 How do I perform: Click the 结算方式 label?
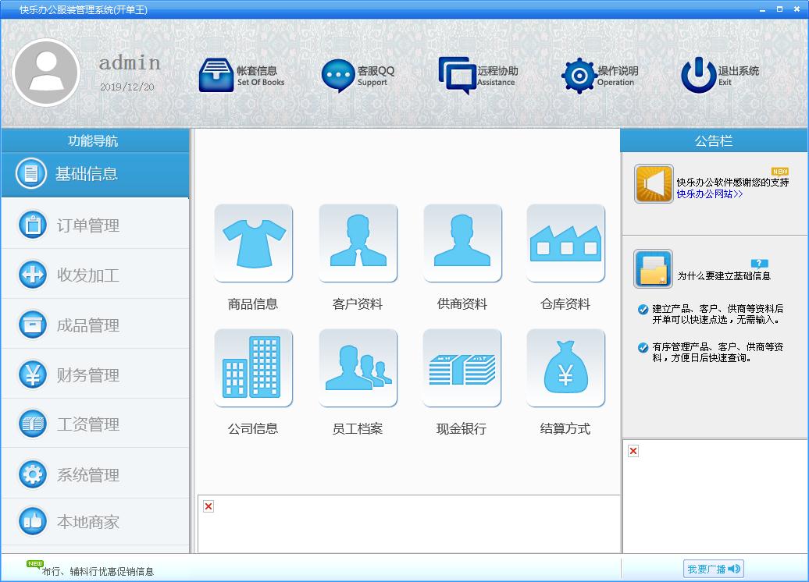tap(565, 429)
